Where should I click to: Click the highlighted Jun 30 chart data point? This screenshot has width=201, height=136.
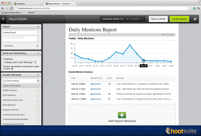click(144, 60)
